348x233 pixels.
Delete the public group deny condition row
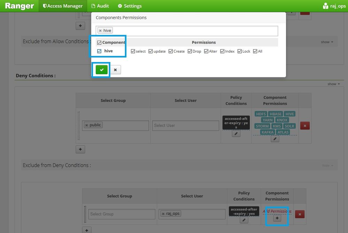click(x=305, y=126)
